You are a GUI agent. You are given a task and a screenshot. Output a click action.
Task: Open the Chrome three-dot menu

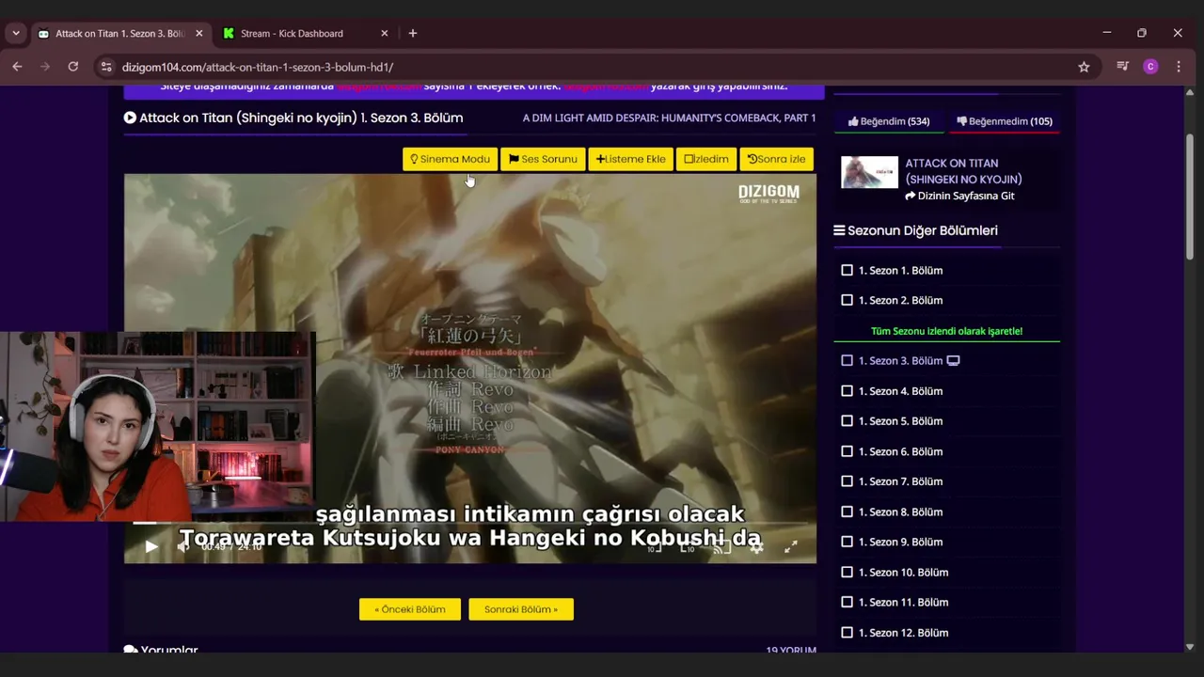click(1179, 67)
